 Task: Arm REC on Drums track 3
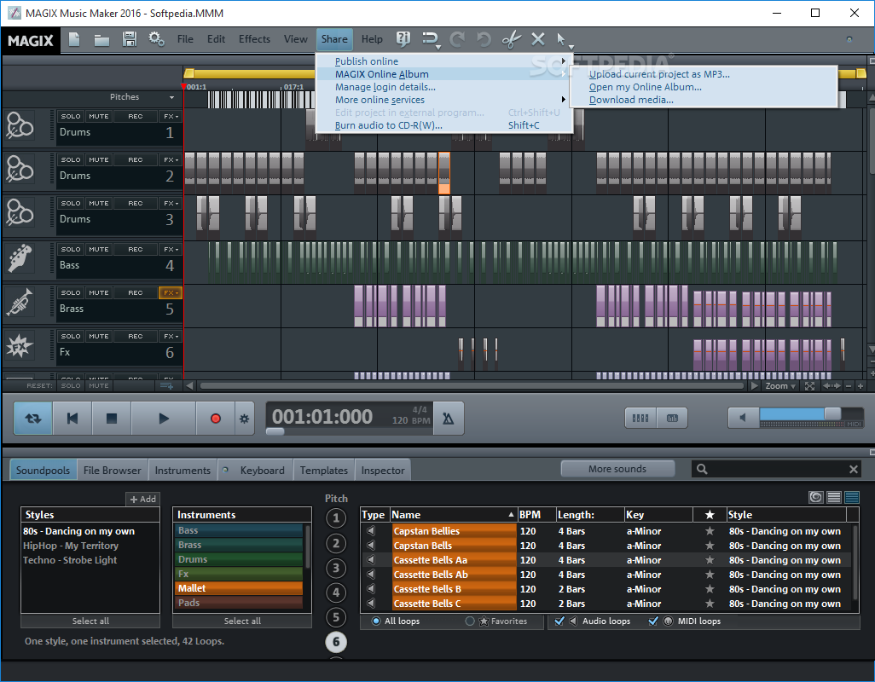point(136,203)
